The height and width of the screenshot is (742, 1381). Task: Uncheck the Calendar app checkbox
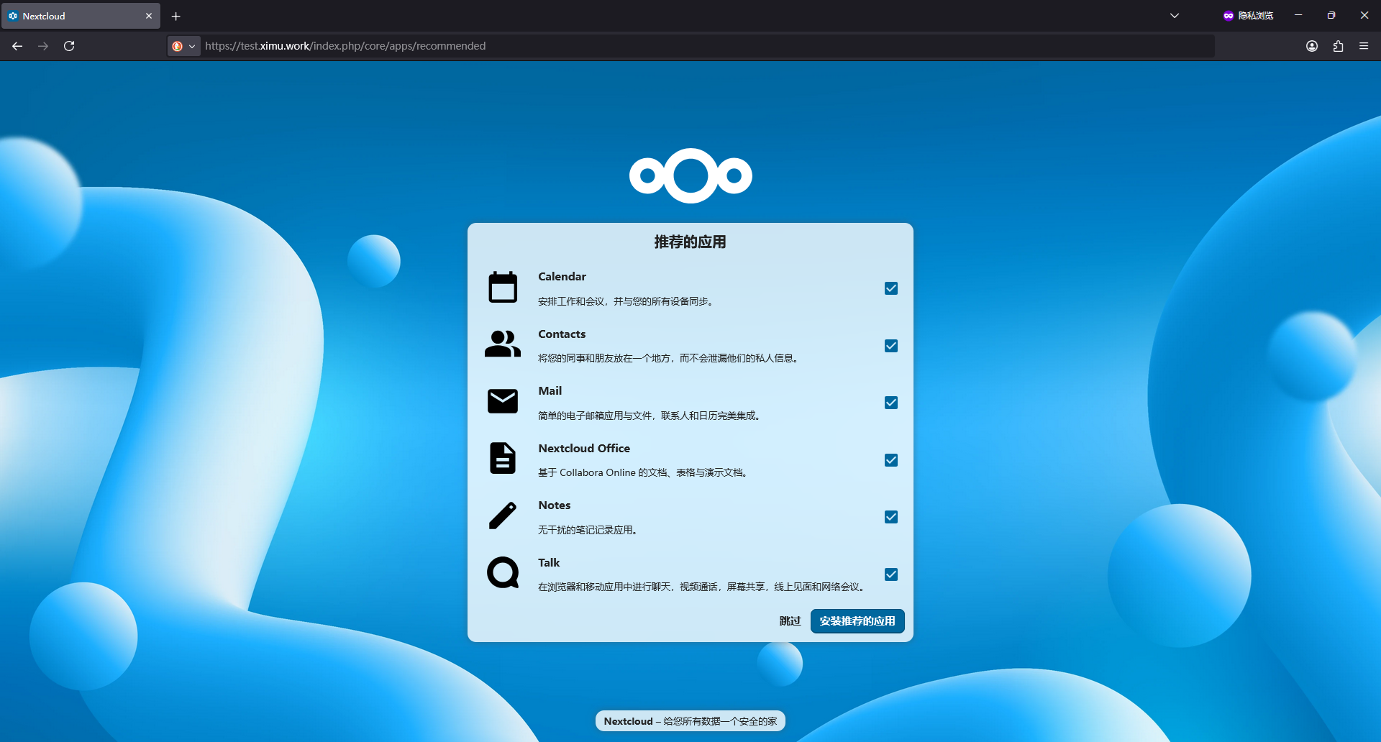click(891, 288)
